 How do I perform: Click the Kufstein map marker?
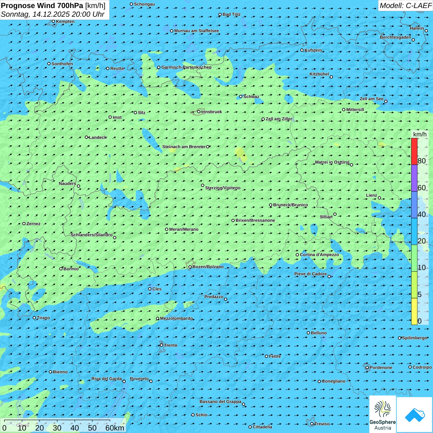point(302,50)
